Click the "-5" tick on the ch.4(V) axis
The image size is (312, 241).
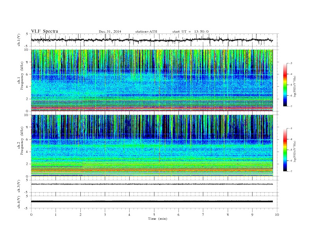tap(27, 208)
